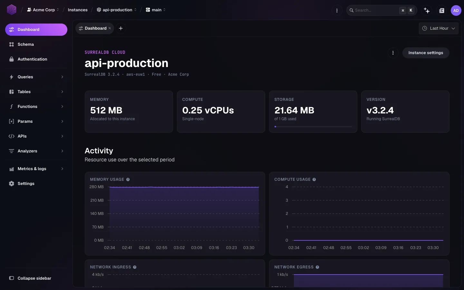Click the Network Ingress help icon
Image resolution: width=464 pixels, height=290 pixels.
click(135, 267)
